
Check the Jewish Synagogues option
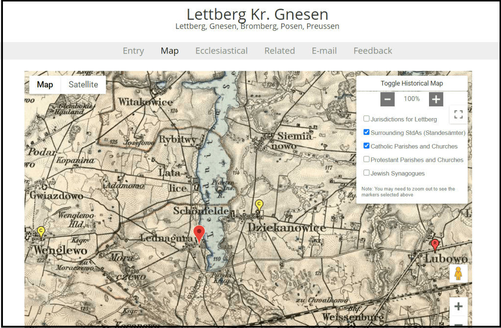pyautogui.click(x=366, y=173)
